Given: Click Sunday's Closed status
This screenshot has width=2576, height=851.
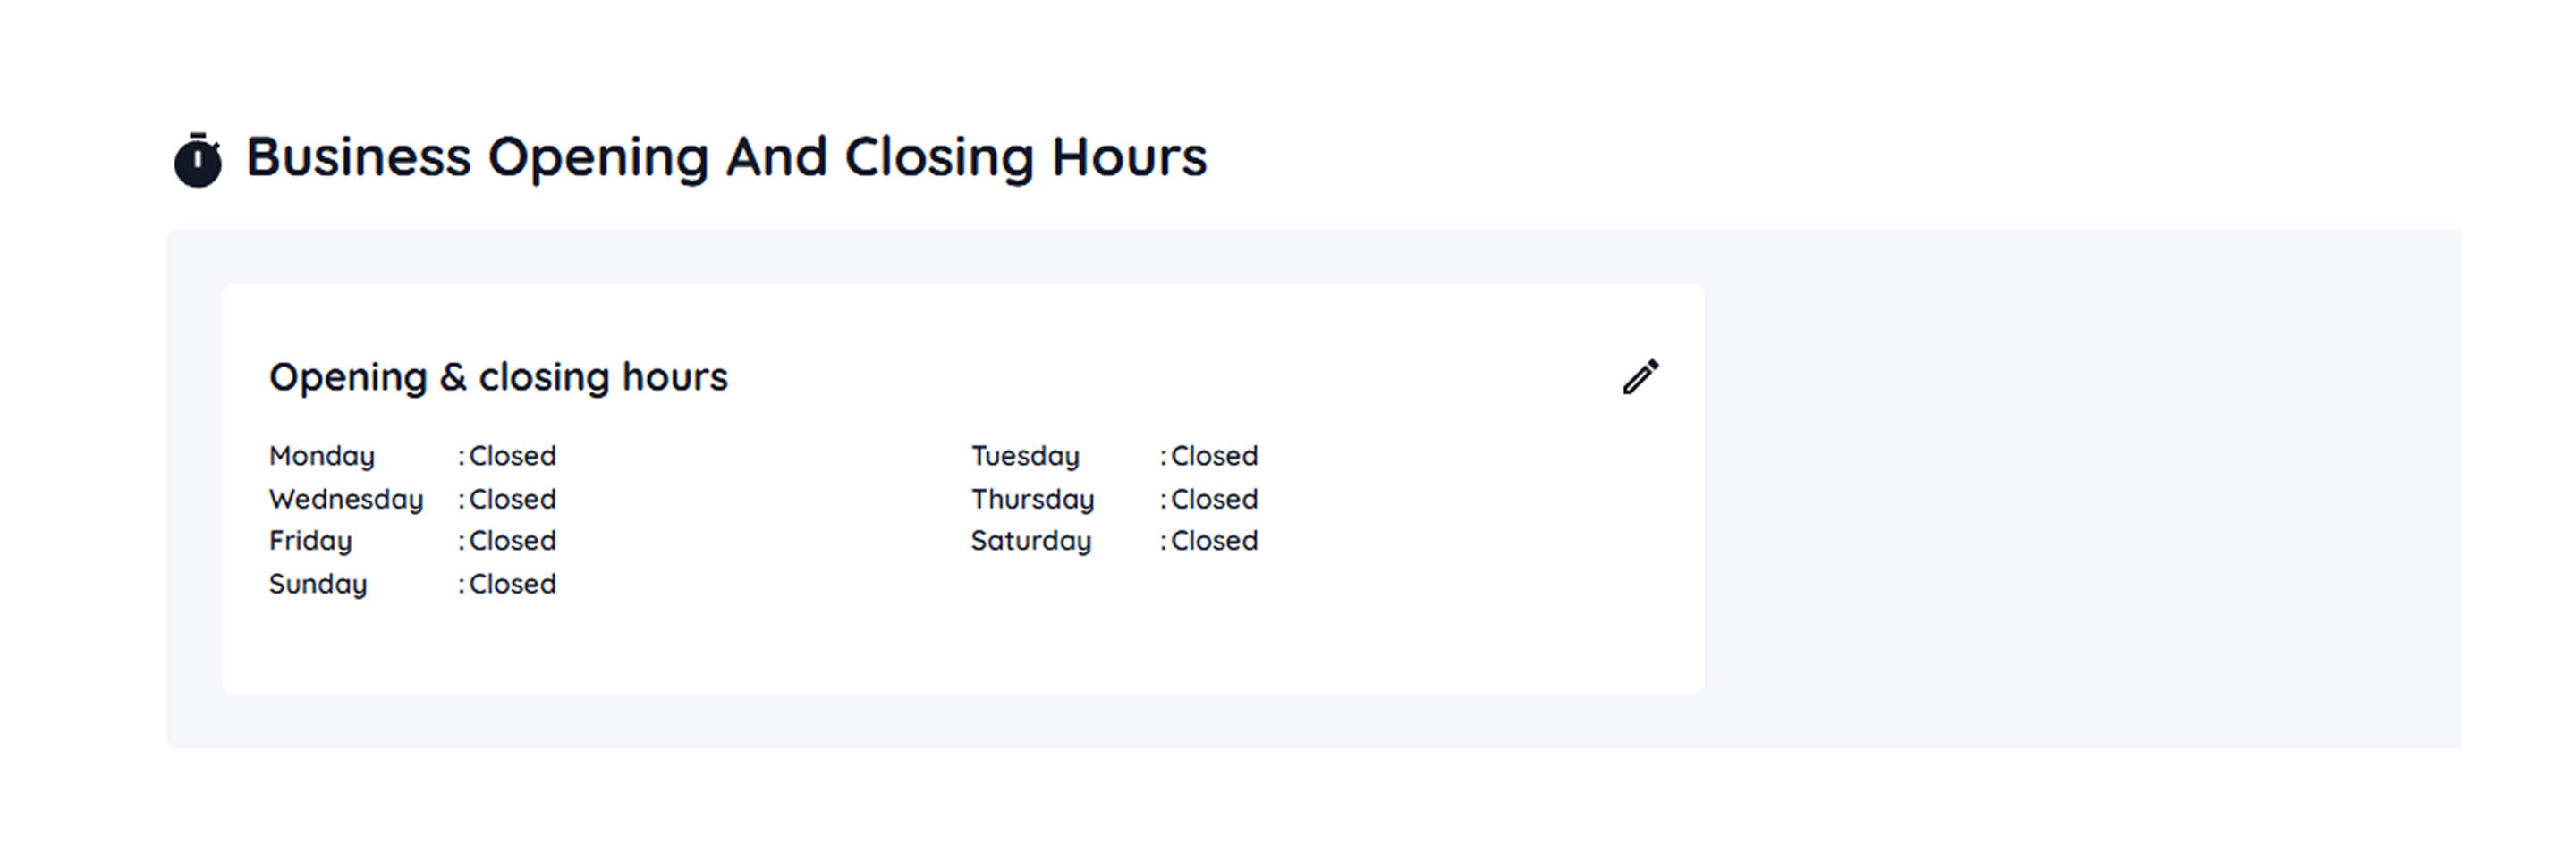Looking at the screenshot, I should (512, 584).
